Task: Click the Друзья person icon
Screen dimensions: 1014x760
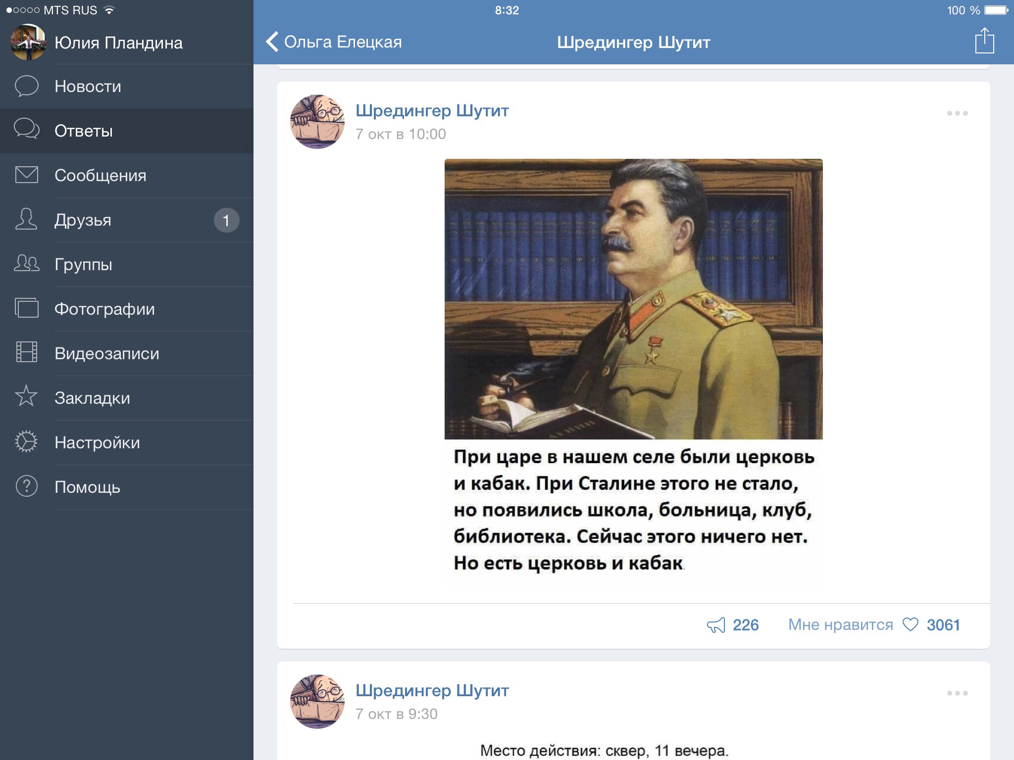Action: point(26,219)
